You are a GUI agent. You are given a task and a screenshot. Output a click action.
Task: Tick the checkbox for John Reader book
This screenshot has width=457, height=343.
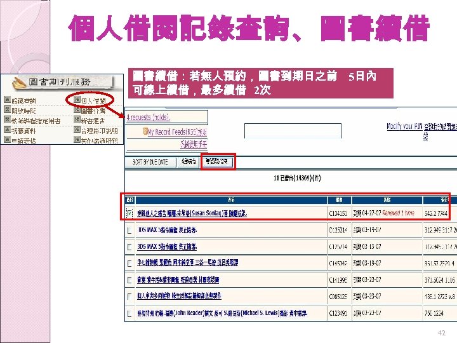point(129,314)
